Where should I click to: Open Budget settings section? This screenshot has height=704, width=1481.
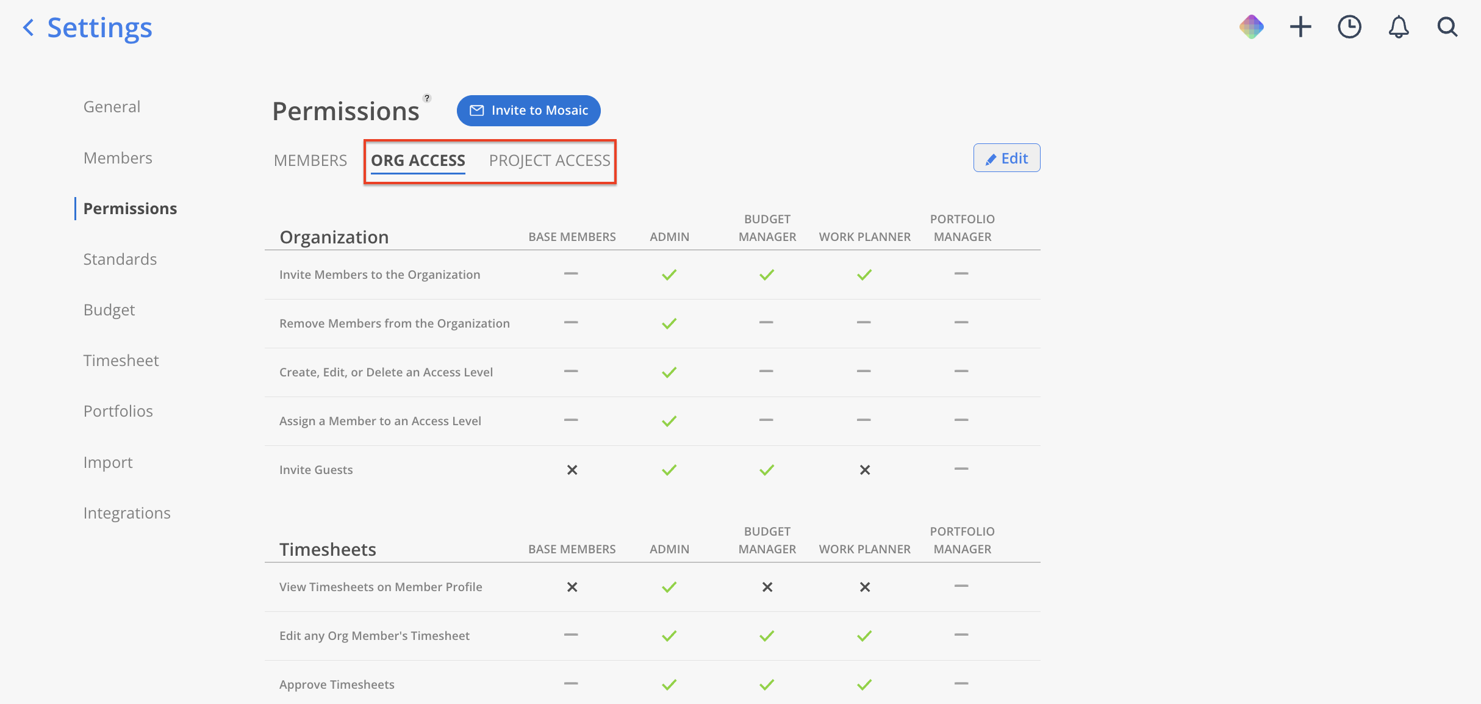pos(109,310)
